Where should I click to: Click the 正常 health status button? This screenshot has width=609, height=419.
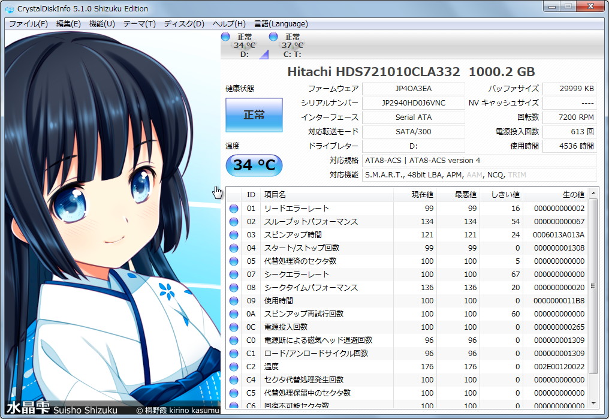pyautogui.click(x=253, y=114)
